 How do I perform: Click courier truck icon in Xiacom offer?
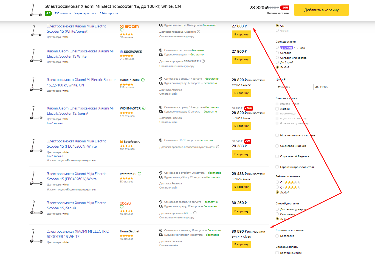point(161,25)
